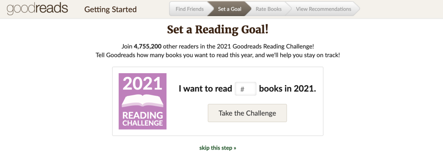443x155 pixels.
Task: Click the Set a Reading Goal! heading
Action: 217,29
